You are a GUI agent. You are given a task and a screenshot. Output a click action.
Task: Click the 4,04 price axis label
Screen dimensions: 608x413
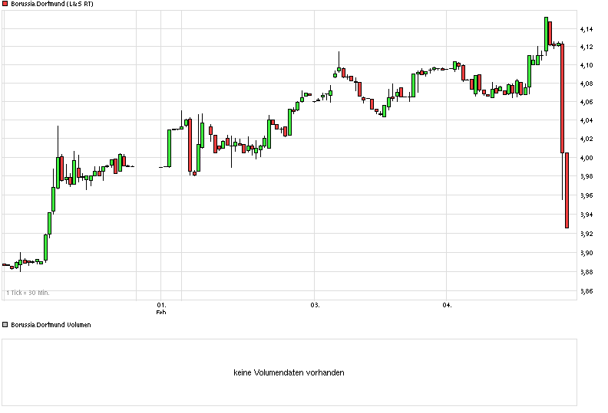587,120
